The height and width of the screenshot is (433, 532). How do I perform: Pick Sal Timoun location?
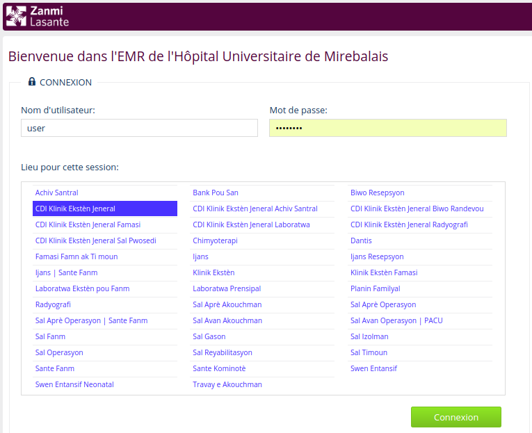click(420, 352)
